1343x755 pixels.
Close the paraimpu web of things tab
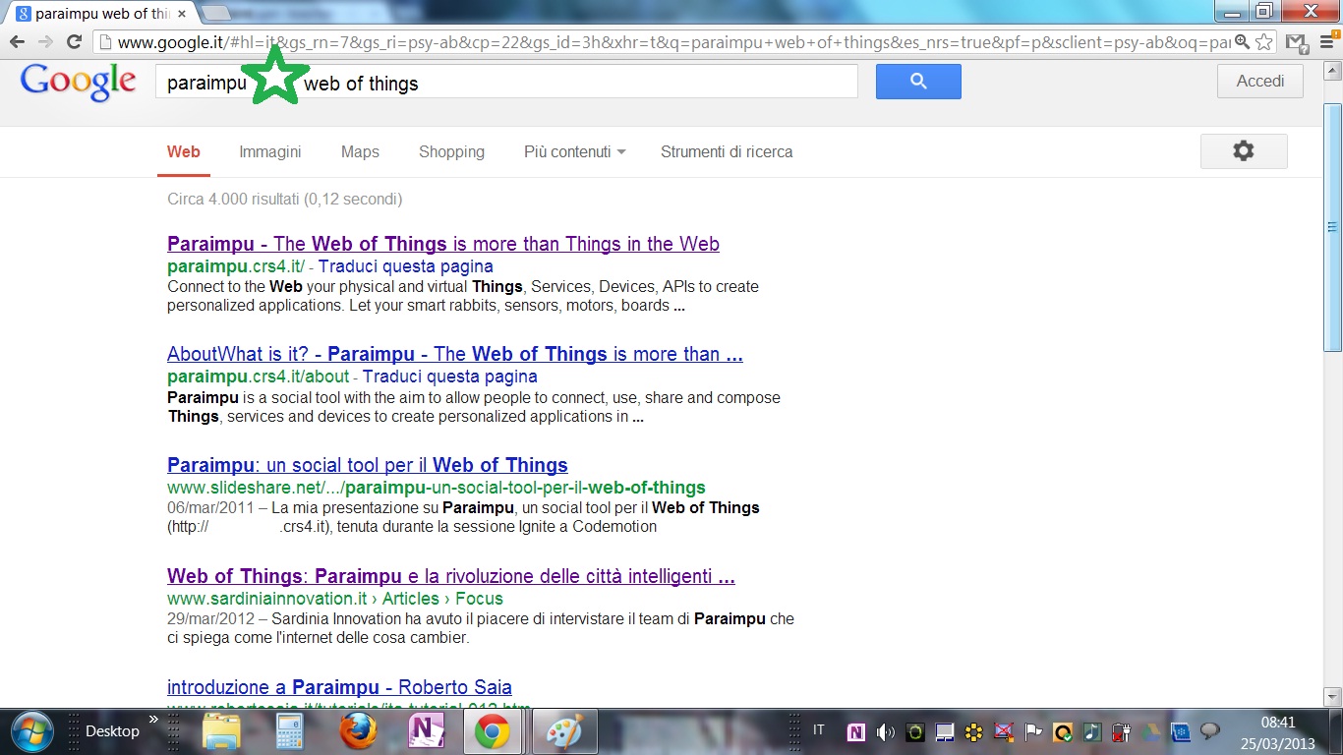[x=182, y=14]
